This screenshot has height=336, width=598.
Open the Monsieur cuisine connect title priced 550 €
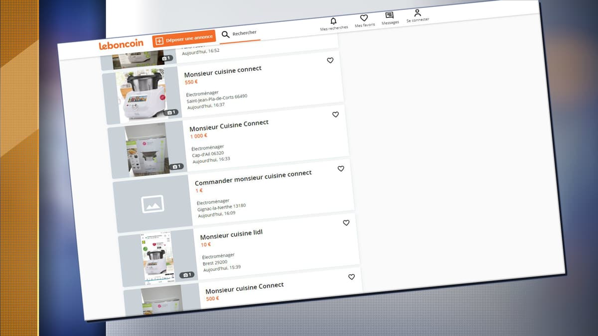point(223,72)
